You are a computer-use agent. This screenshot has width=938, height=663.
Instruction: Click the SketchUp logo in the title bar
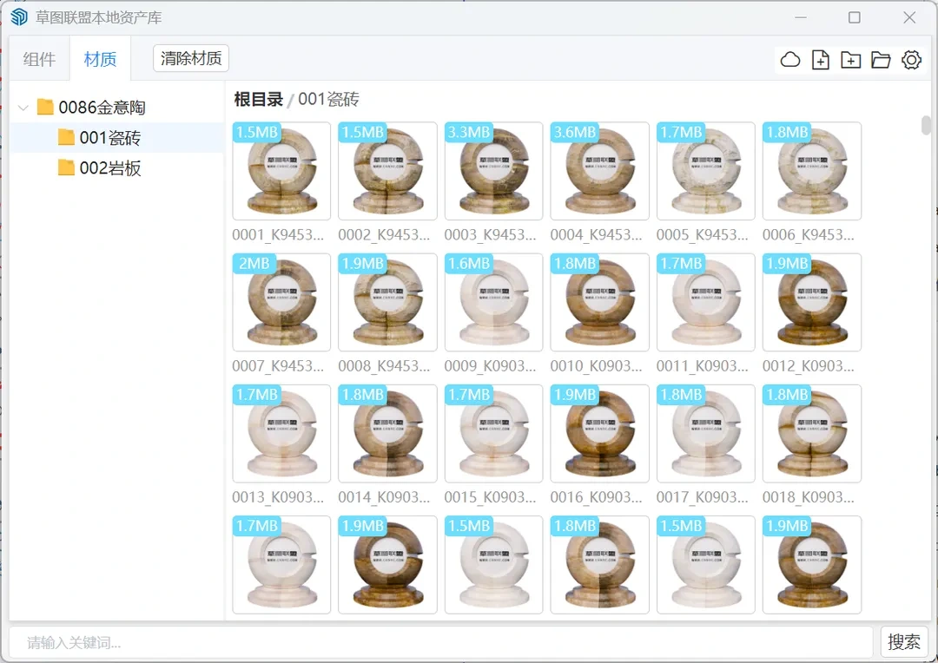point(19,17)
